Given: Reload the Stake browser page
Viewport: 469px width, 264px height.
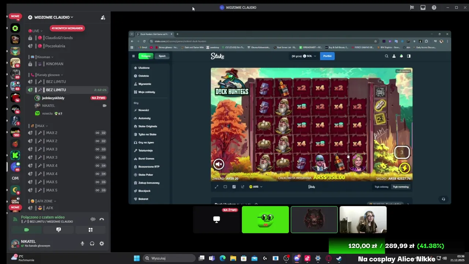Looking at the screenshot, I should 144,41.
